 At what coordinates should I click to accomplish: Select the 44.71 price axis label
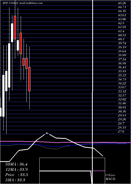coord(122,7)
